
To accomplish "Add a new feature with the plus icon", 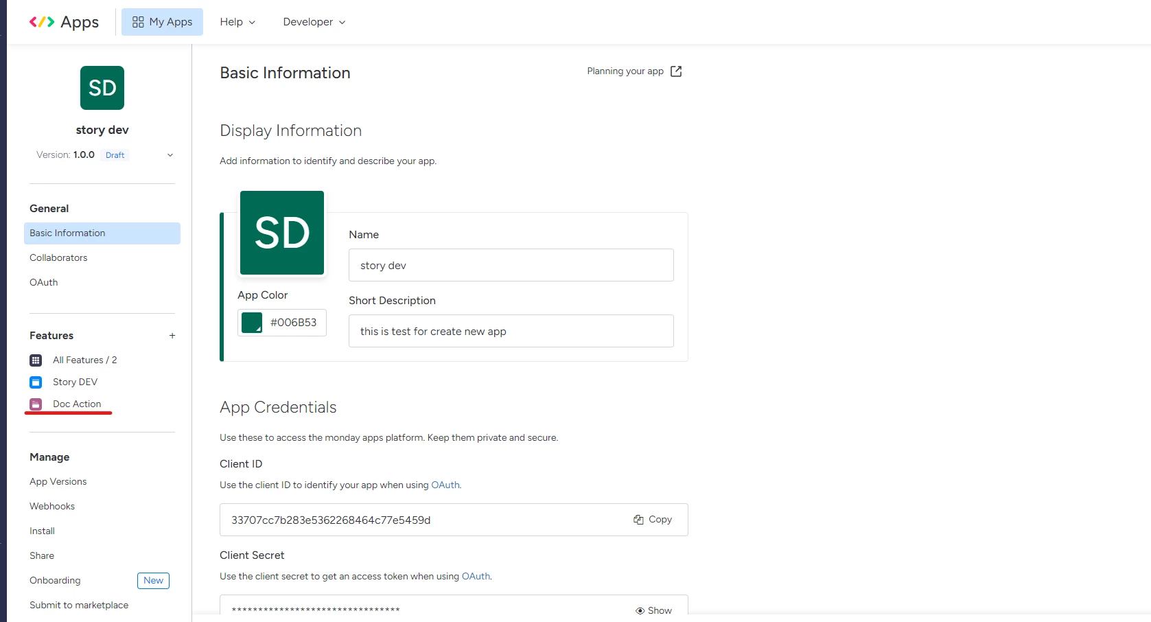I will pyautogui.click(x=172, y=336).
